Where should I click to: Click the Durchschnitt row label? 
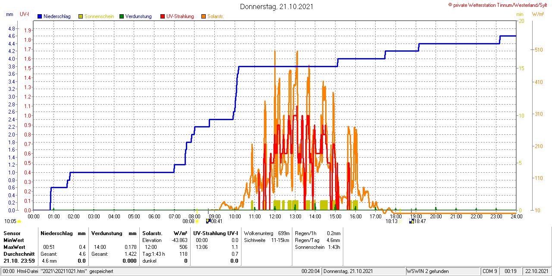click(19, 254)
